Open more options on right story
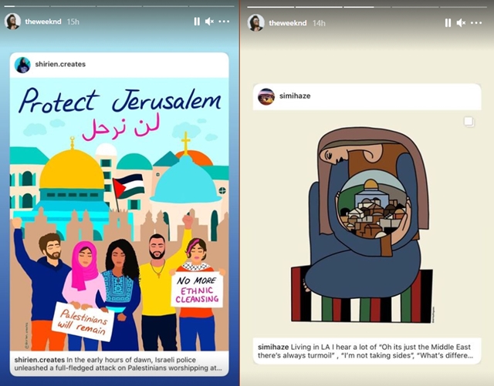The width and height of the screenshot is (494, 386). pyautogui.click(x=476, y=22)
